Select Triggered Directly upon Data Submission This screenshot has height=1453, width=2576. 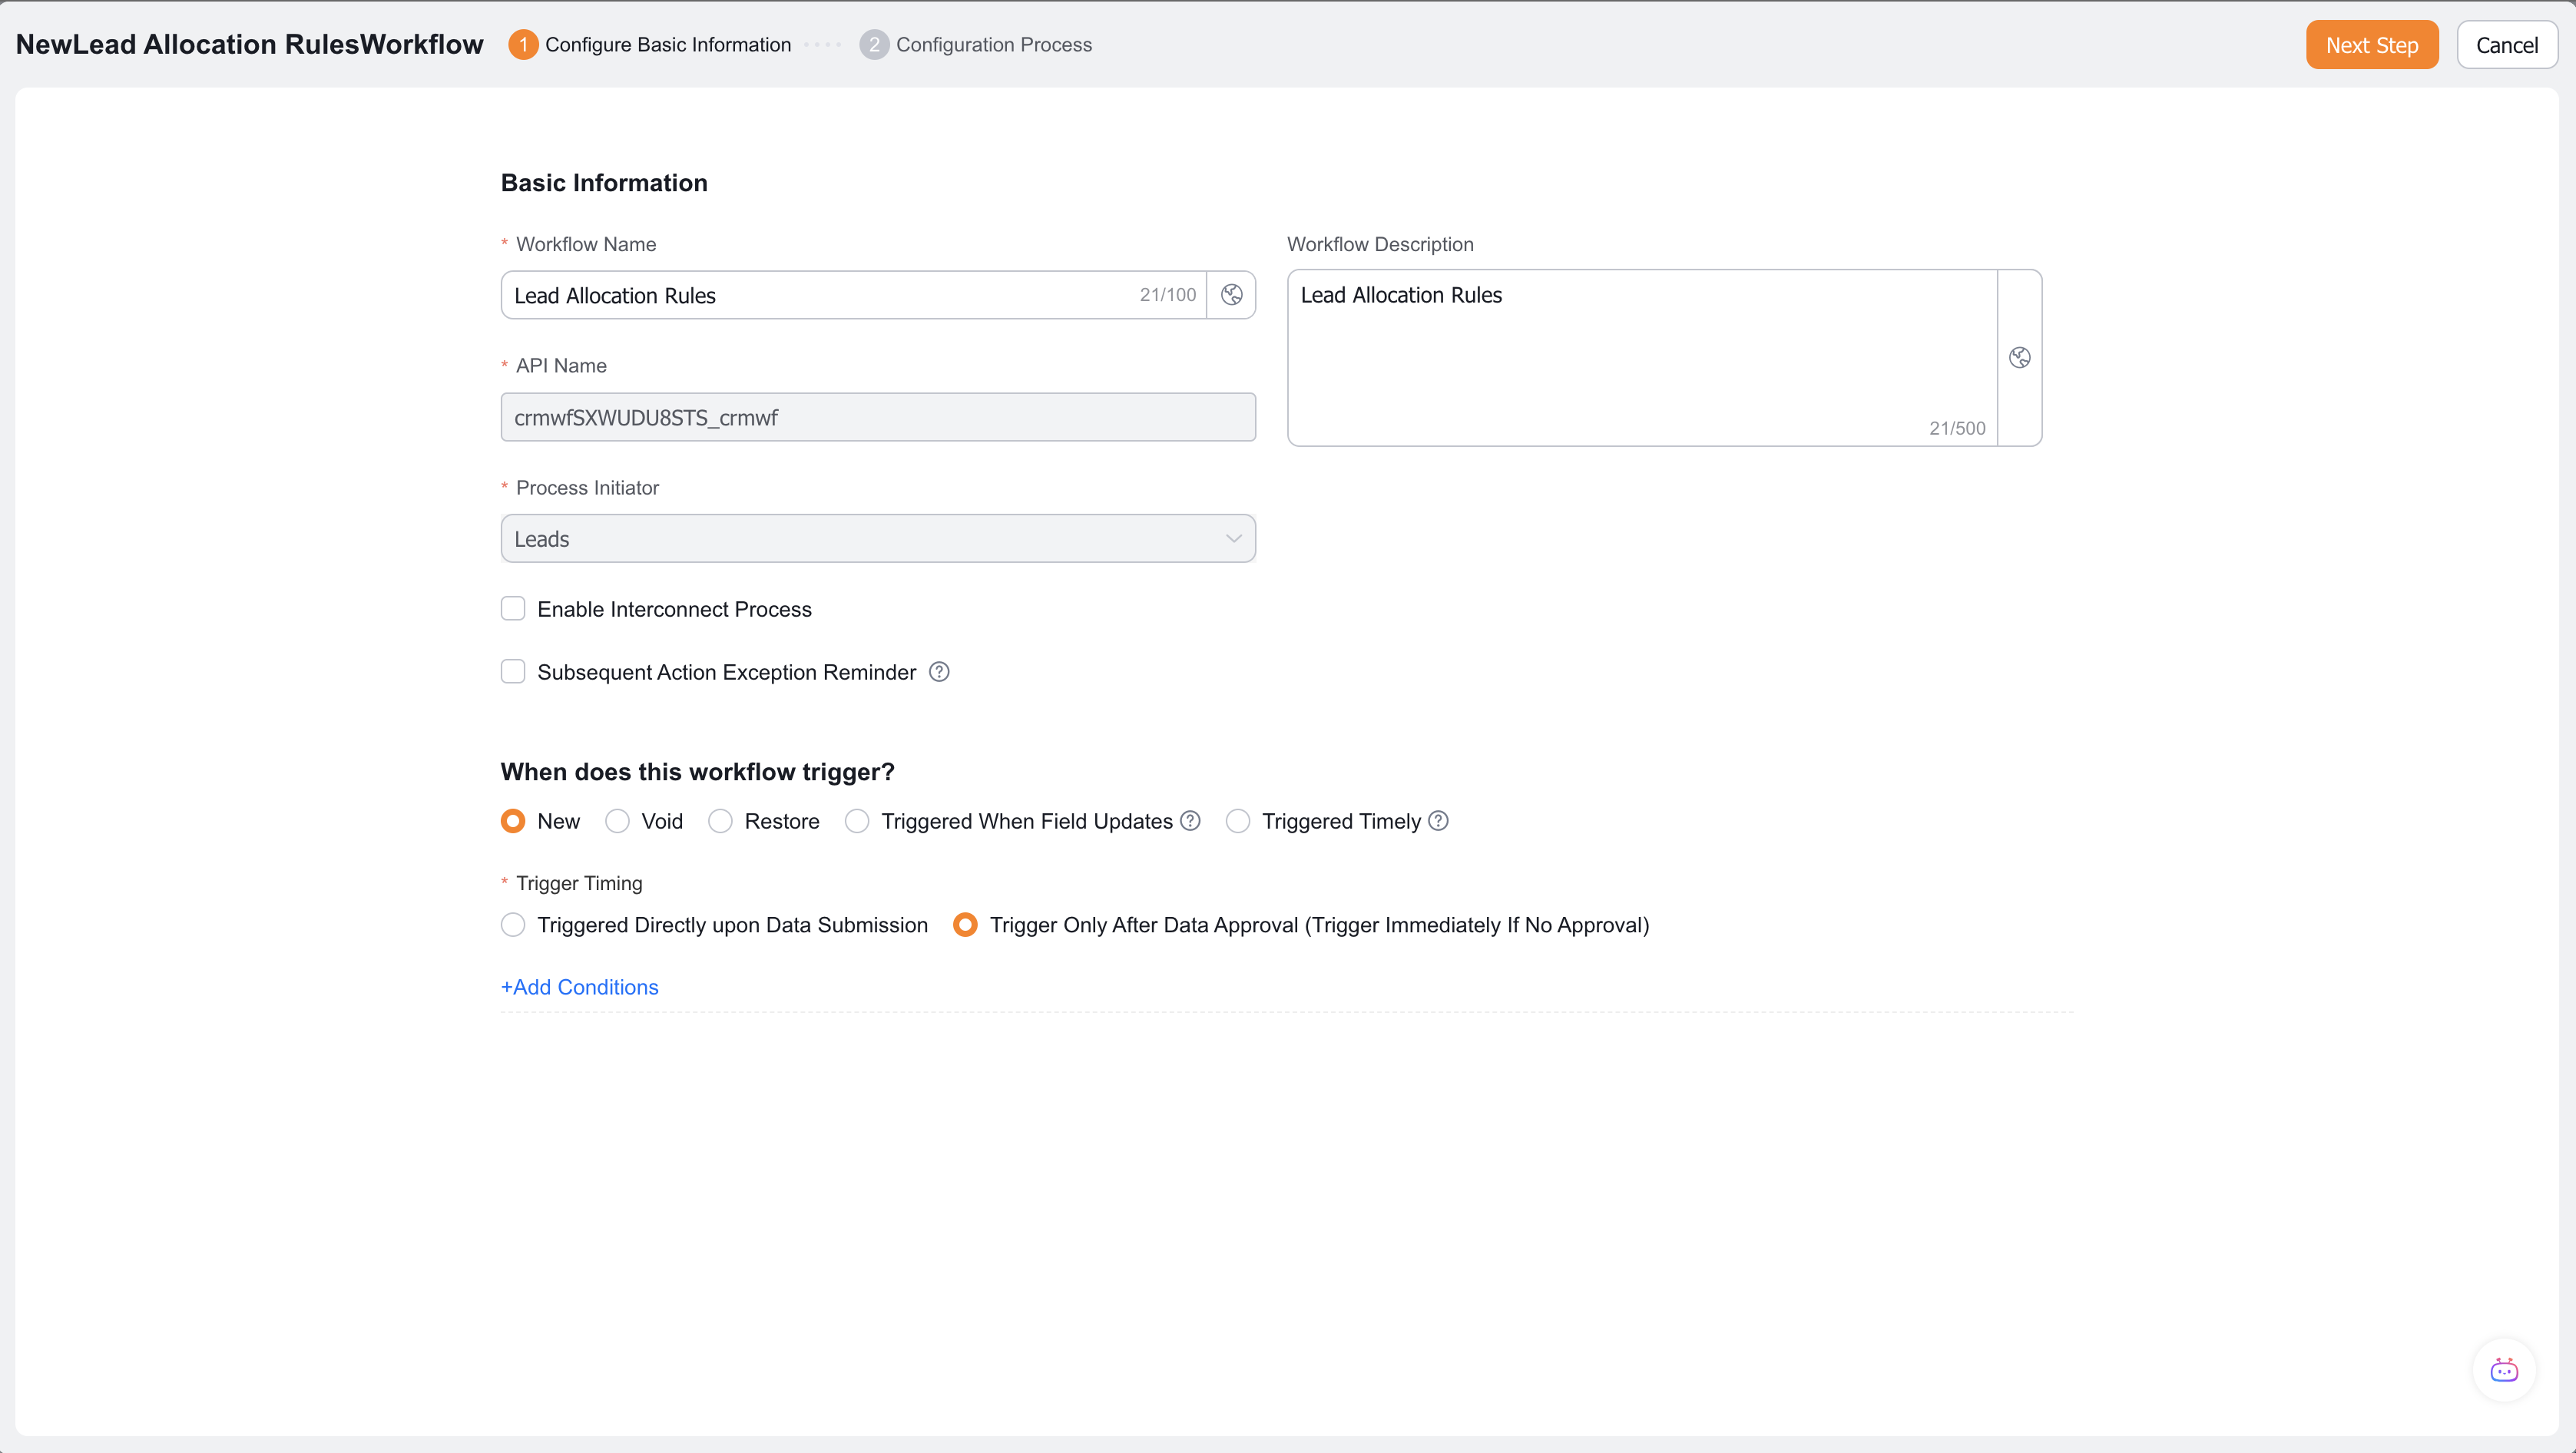513,925
